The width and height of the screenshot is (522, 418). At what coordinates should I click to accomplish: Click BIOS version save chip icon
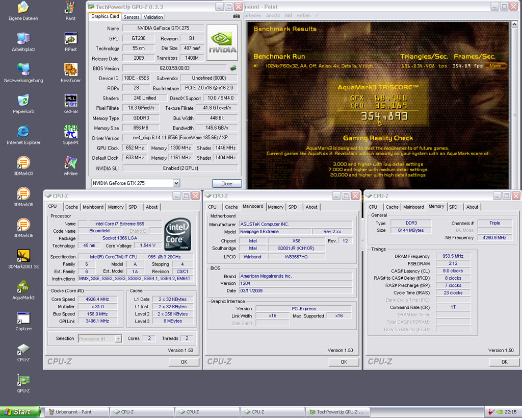[x=233, y=68]
